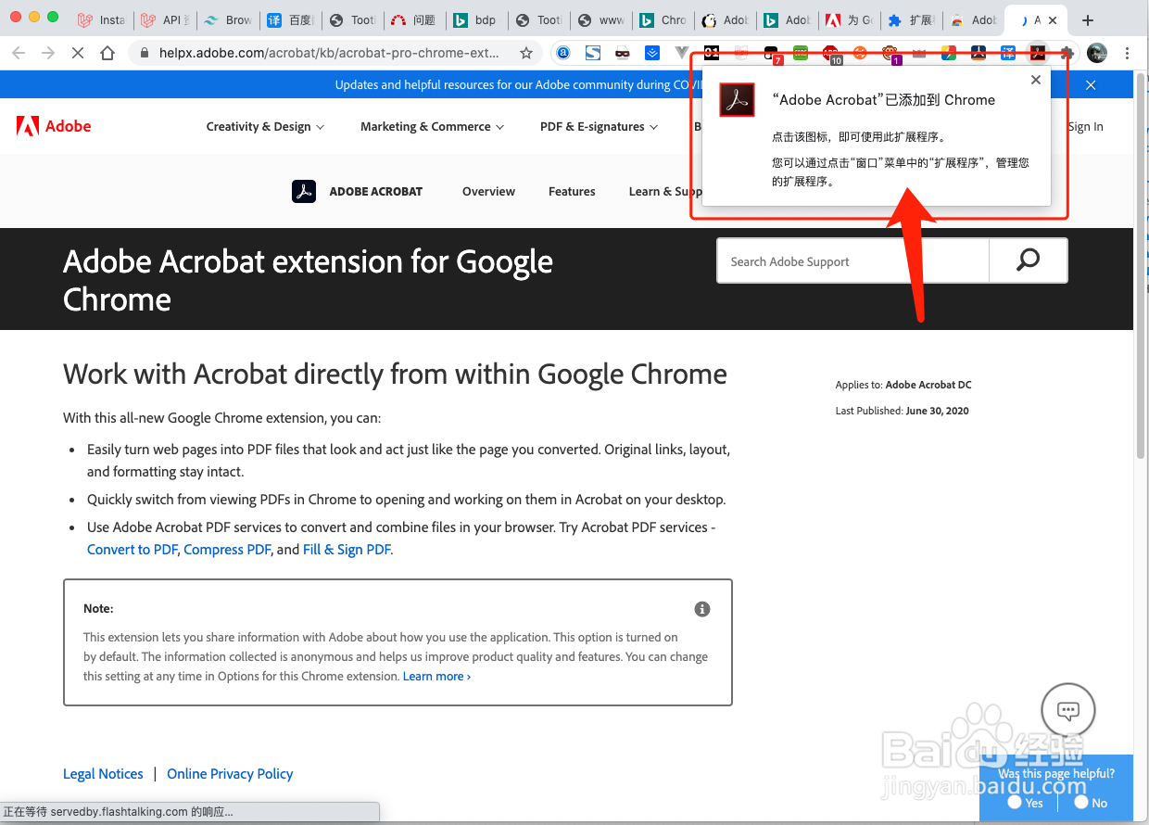Click the blue translate 译 extension icon
Image resolution: width=1149 pixels, height=825 pixels.
point(1008,53)
